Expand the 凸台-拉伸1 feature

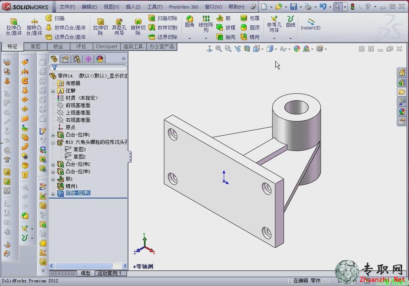(x=53, y=135)
